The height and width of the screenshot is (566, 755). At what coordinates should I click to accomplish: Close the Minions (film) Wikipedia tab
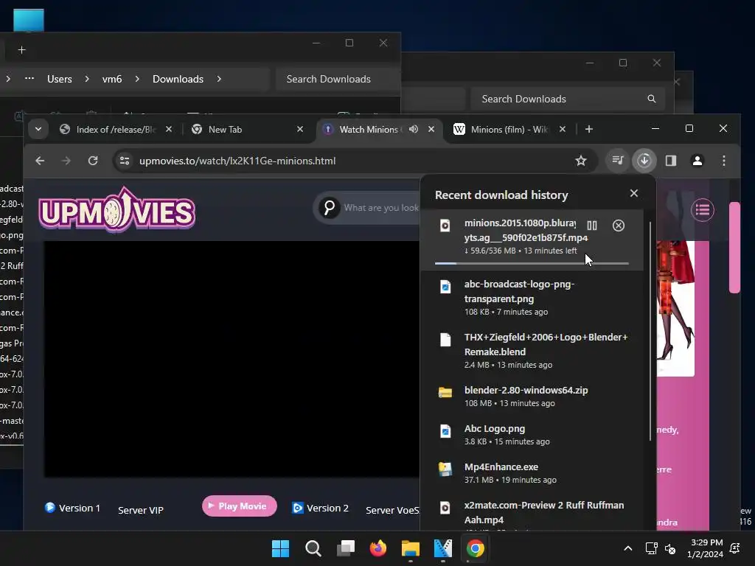tap(563, 130)
